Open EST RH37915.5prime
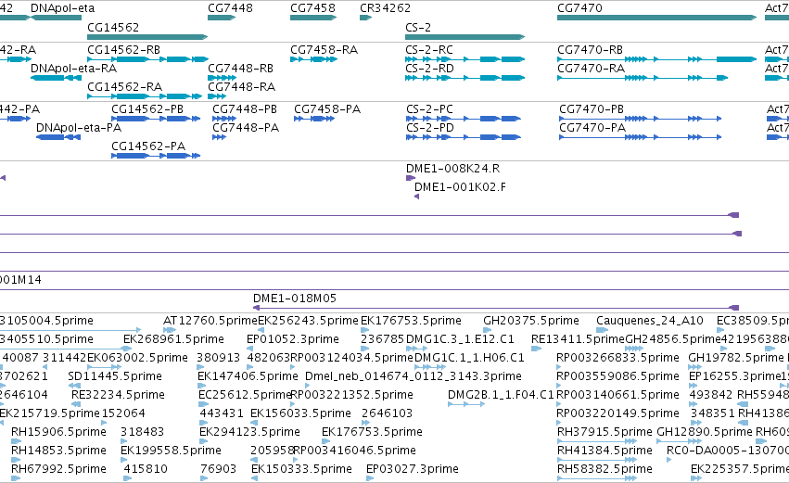Screen dimensions: 789x483 pyautogui.click(x=604, y=432)
